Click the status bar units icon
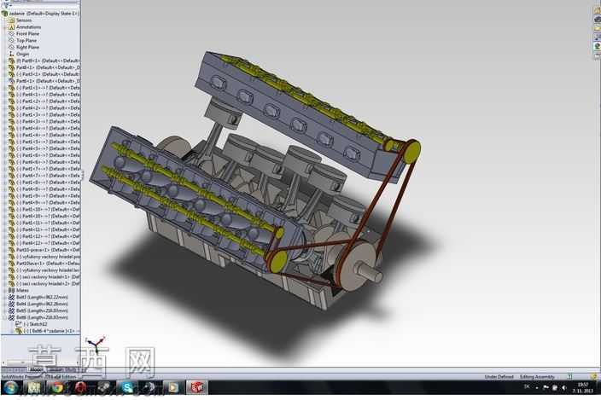The height and width of the screenshot is (400, 601). pyautogui.click(x=569, y=377)
